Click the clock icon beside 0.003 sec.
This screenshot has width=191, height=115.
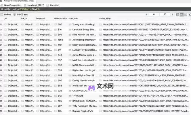pos(14,14)
